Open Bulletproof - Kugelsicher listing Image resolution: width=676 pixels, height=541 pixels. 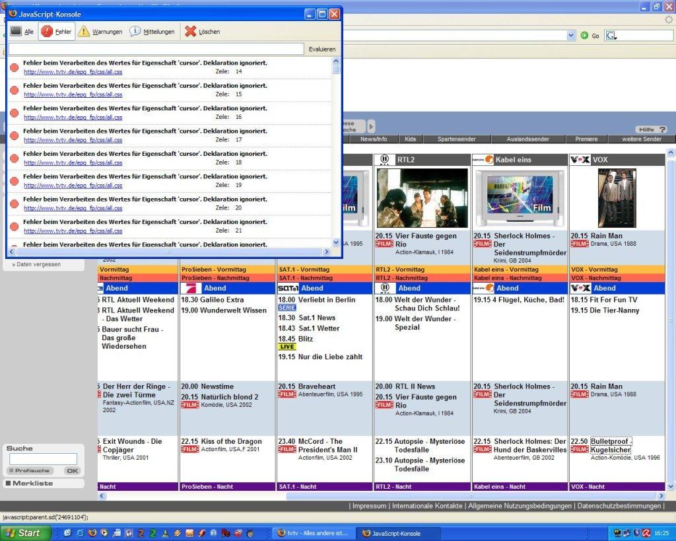click(611, 446)
